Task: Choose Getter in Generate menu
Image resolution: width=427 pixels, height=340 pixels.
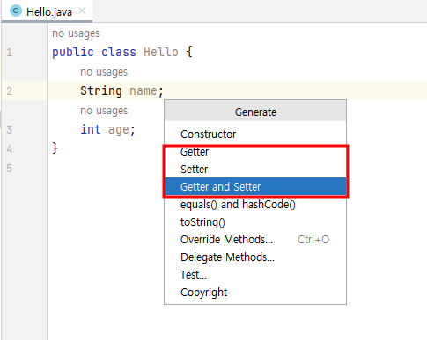Action: 255,152
